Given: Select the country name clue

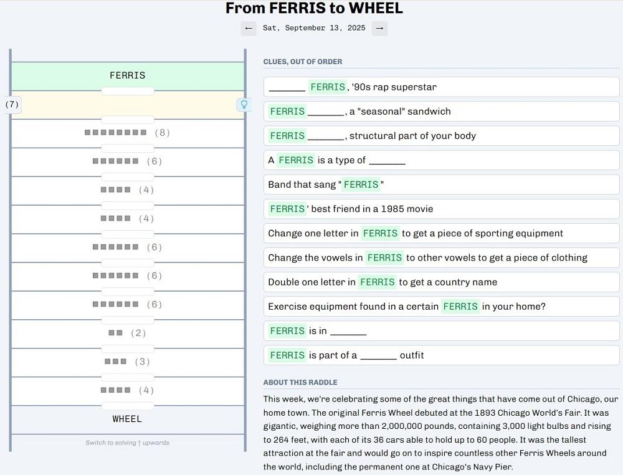Looking at the screenshot, I should [x=441, y=282].
